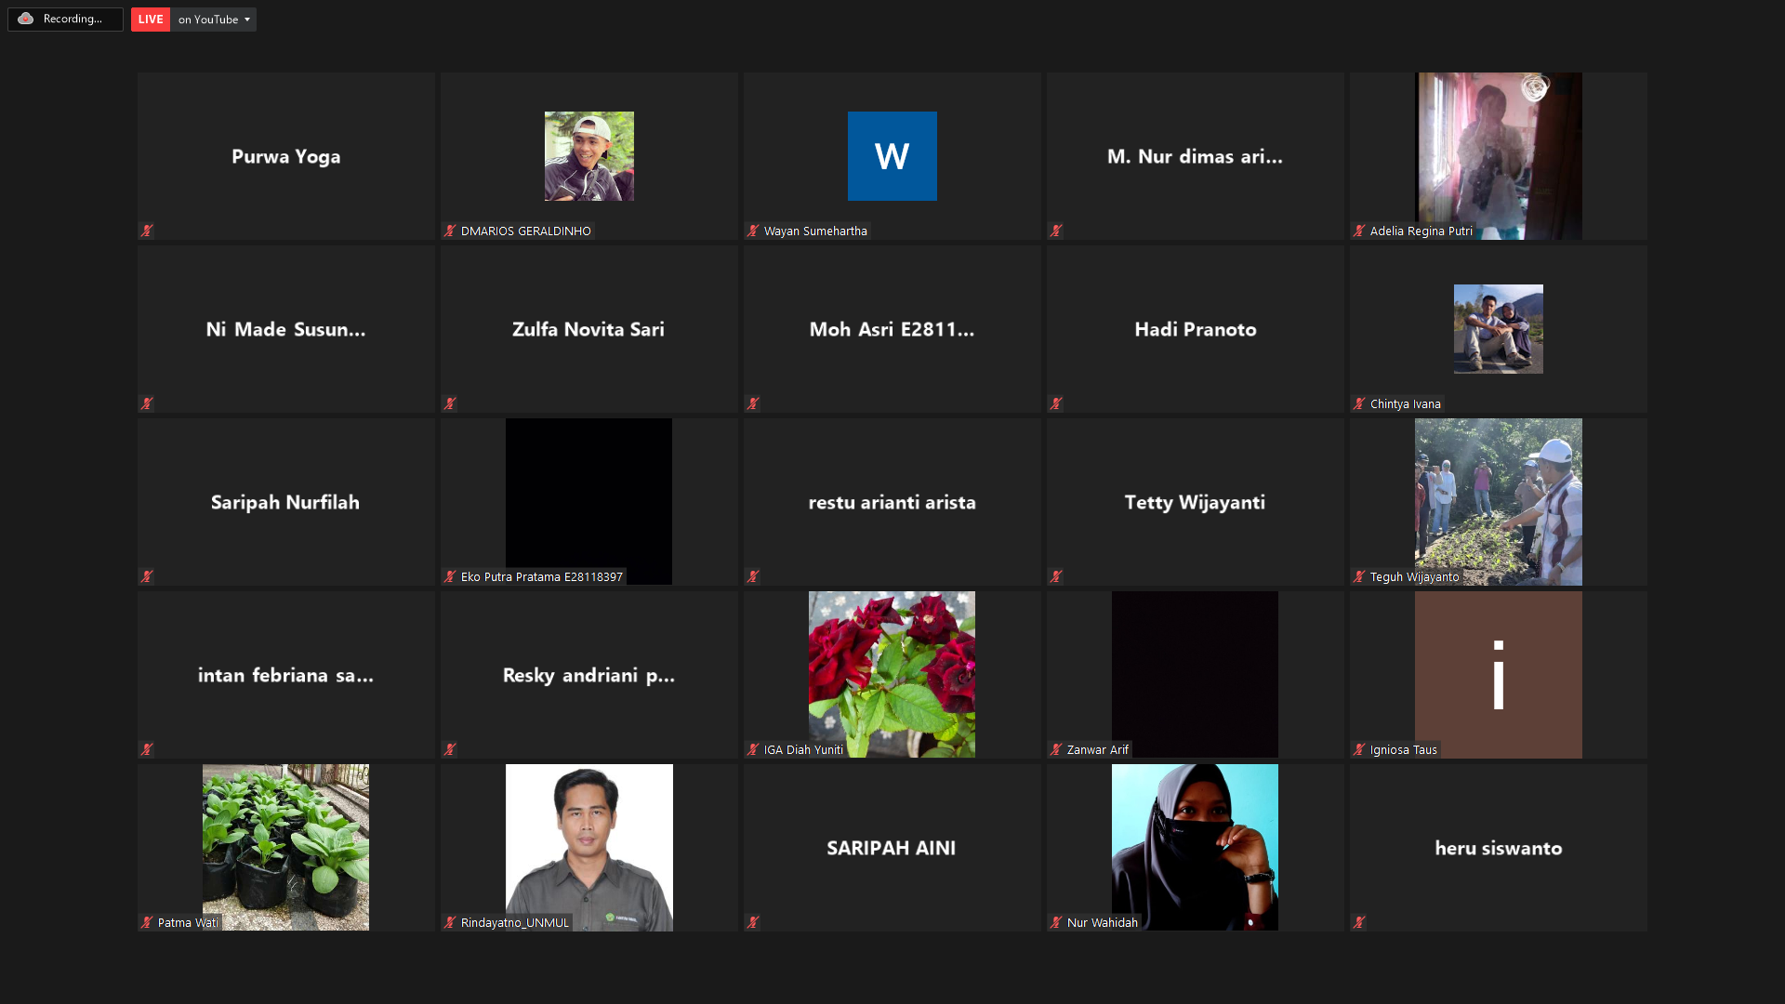Click the Wayan Sumehartha name label
Image resolution: width=1785 pixels, height=1004 pixels.
coord(815,231)
